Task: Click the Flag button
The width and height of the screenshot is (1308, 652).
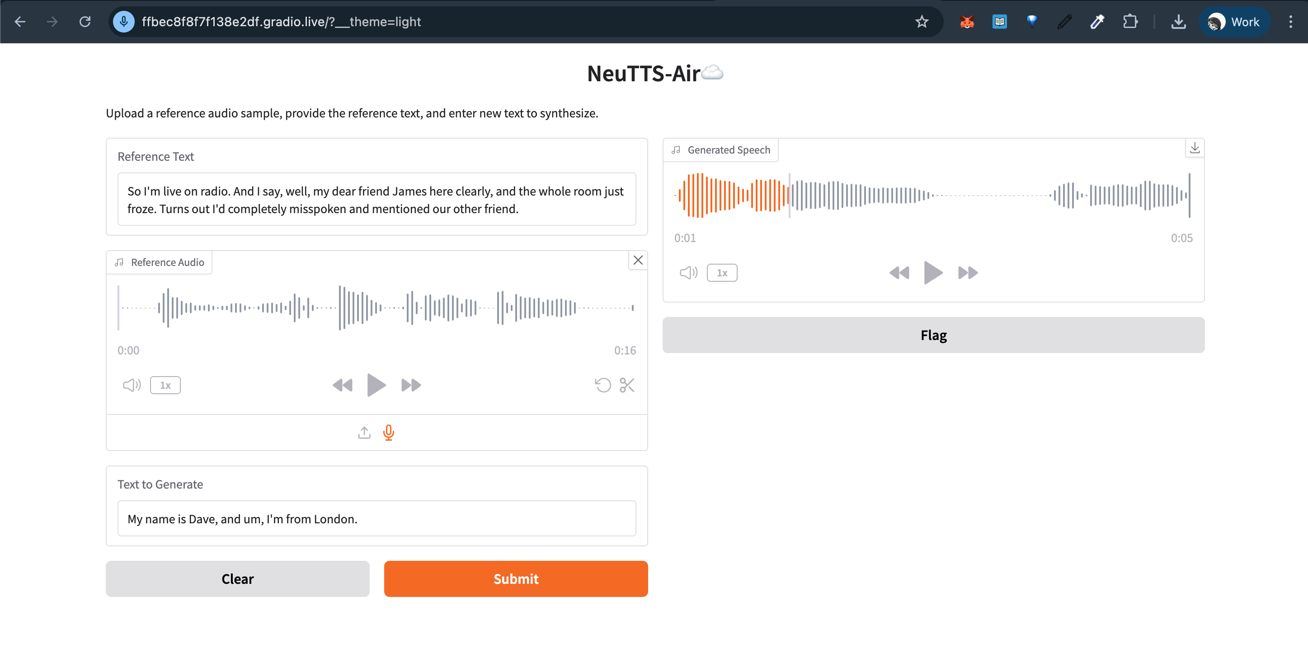Action: click(933, 335)
